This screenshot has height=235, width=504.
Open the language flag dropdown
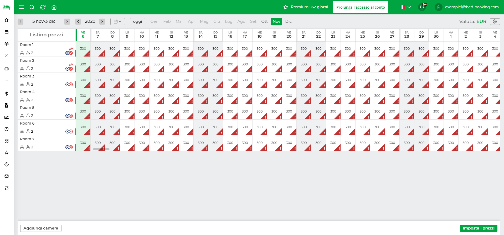405,7
